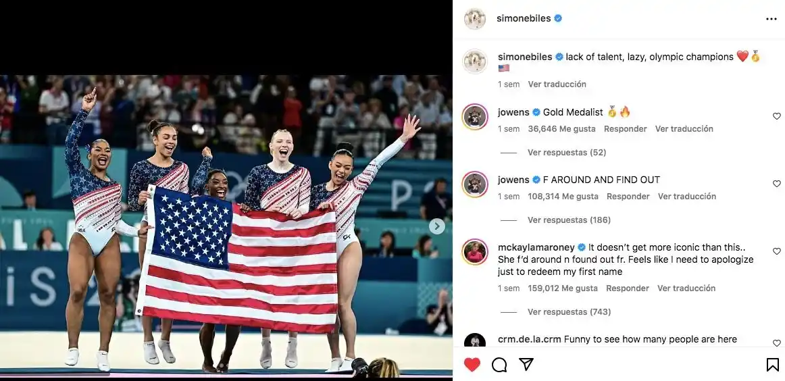
Task: Like mckaylamaroney's comment heart
Action: 776,251
